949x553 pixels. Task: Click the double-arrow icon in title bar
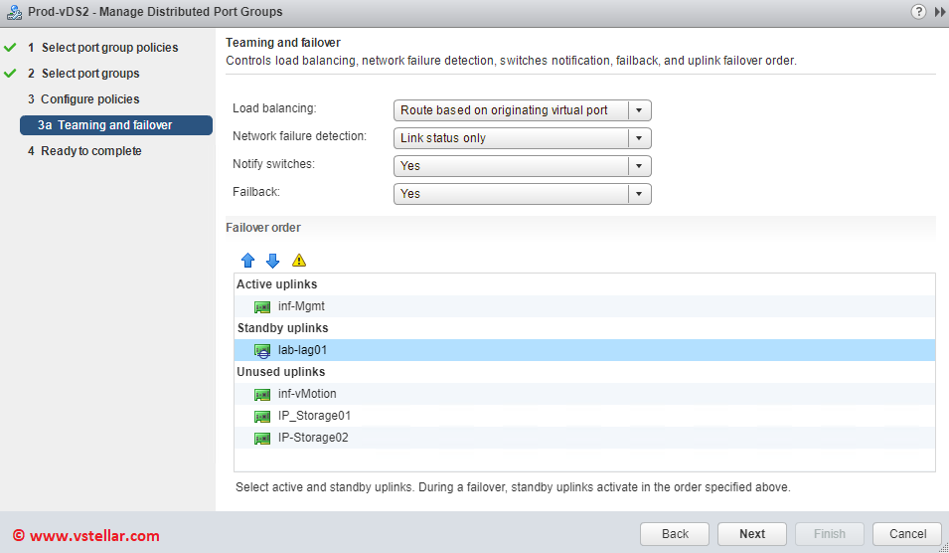(x=940, y=12)
